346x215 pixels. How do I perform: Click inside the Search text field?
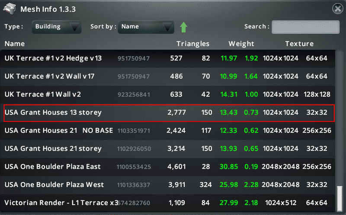coord(304,27)
